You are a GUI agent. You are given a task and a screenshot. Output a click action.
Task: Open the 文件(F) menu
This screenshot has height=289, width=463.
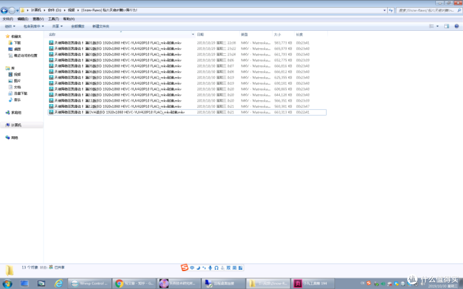coord(8,19)
